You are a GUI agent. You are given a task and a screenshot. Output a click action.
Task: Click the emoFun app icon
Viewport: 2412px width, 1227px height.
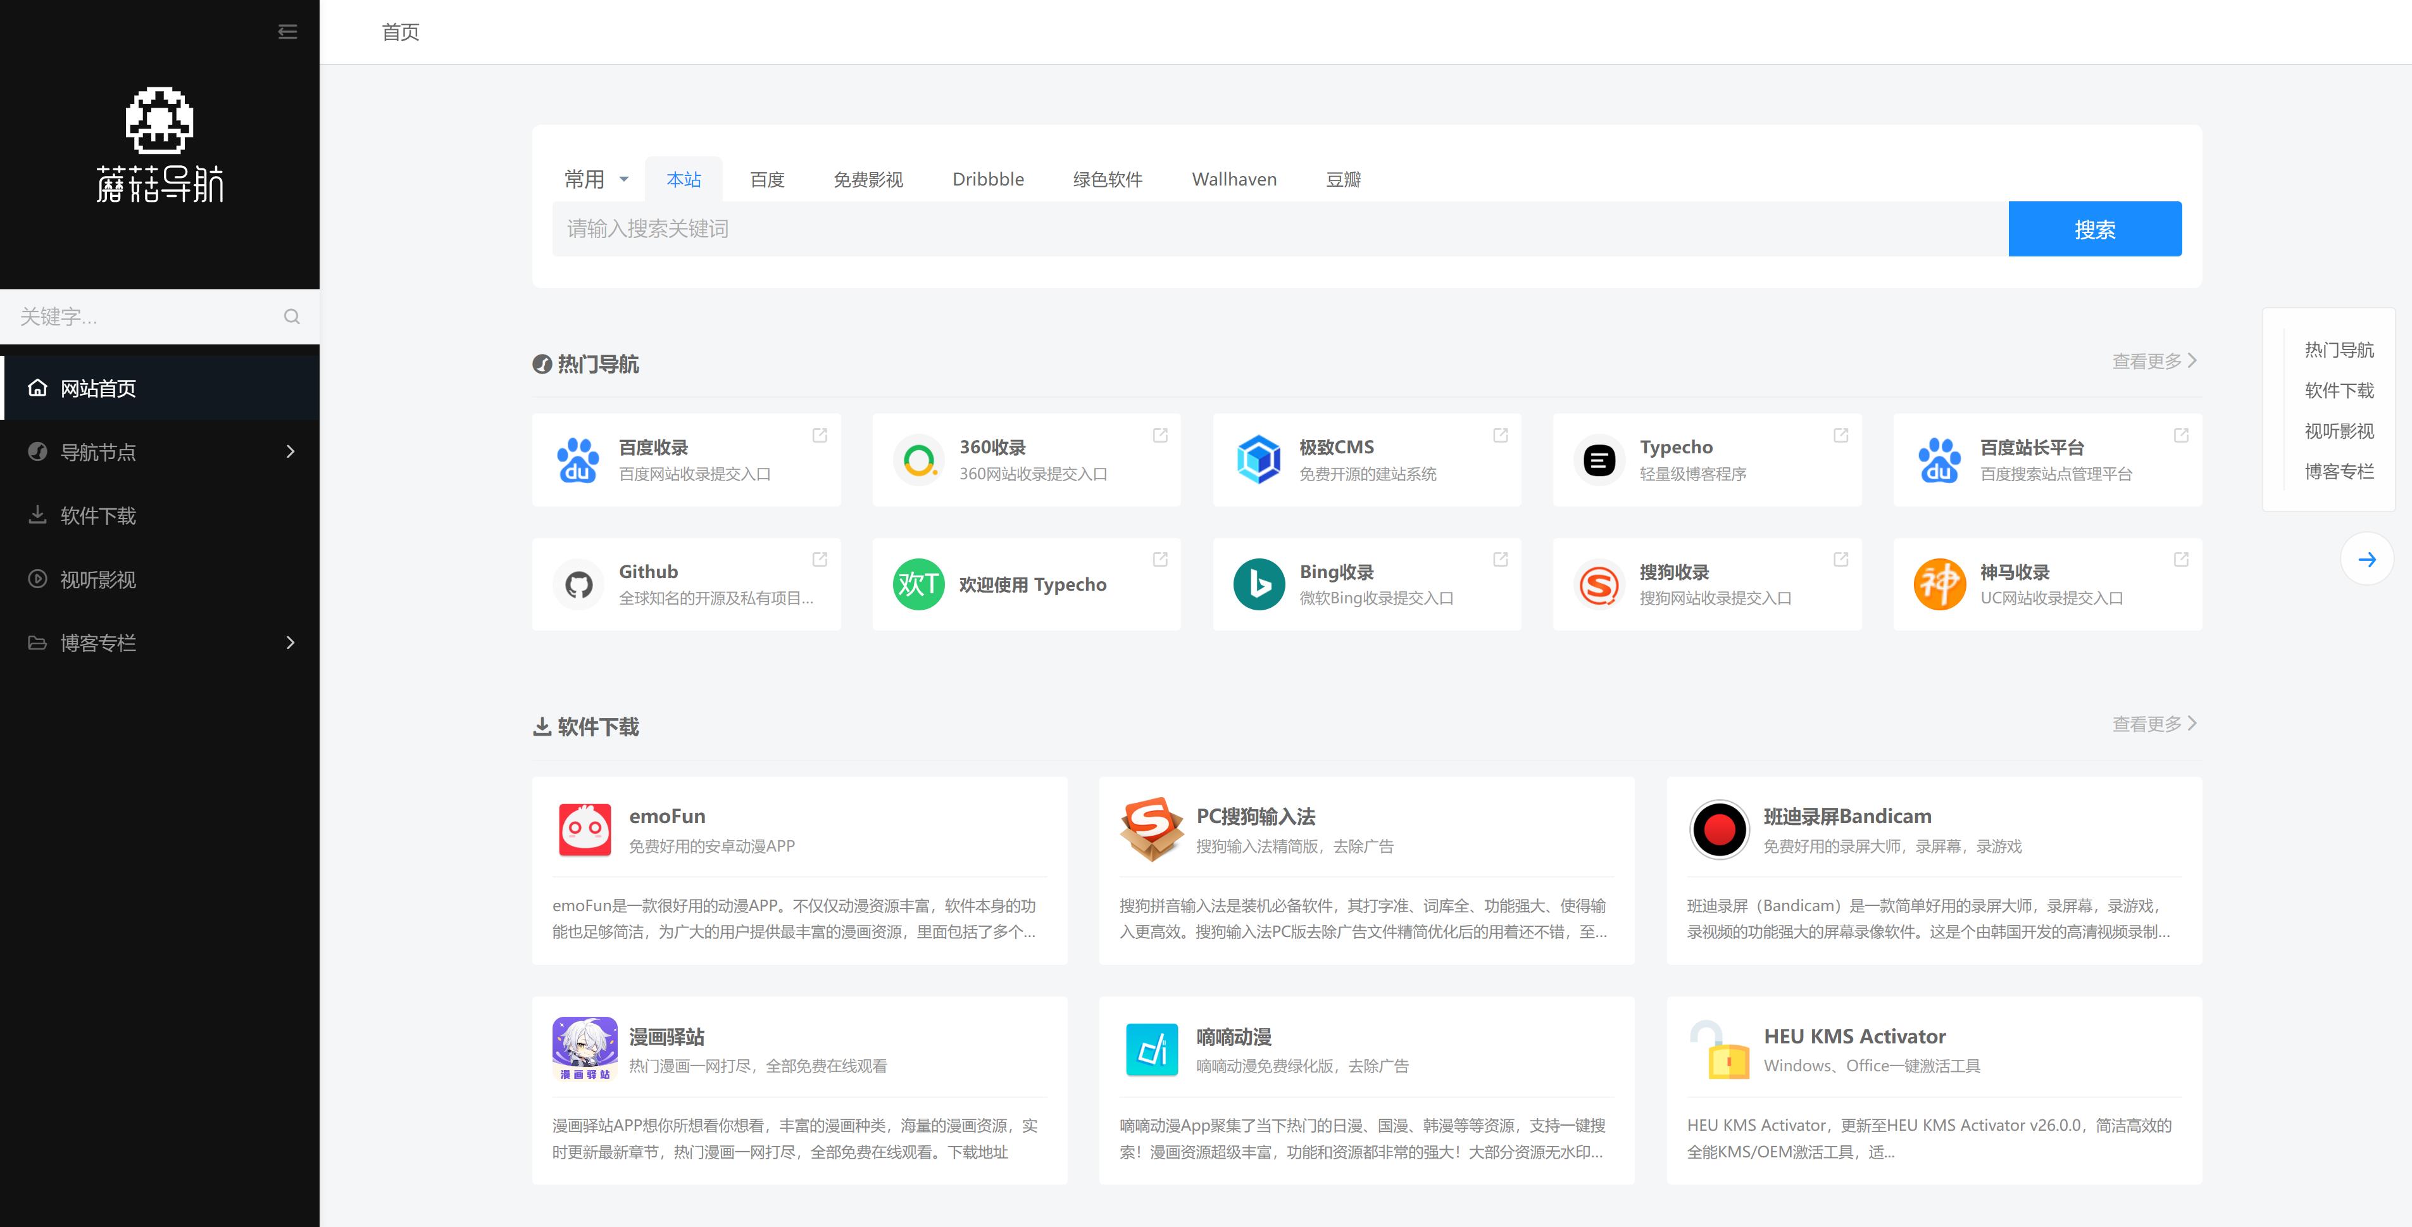pos(584,829)
